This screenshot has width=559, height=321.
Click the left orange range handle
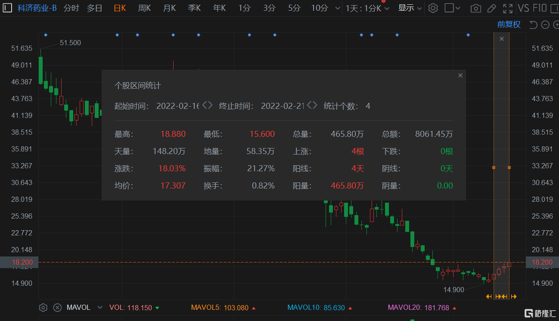point(494,167)
